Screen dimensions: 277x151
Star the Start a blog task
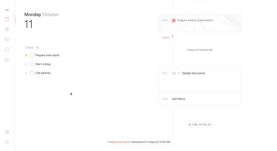(x=26, y=64)
